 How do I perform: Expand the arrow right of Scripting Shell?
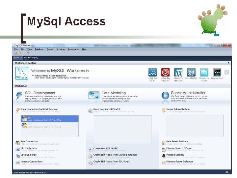click(x=226, y=72)
